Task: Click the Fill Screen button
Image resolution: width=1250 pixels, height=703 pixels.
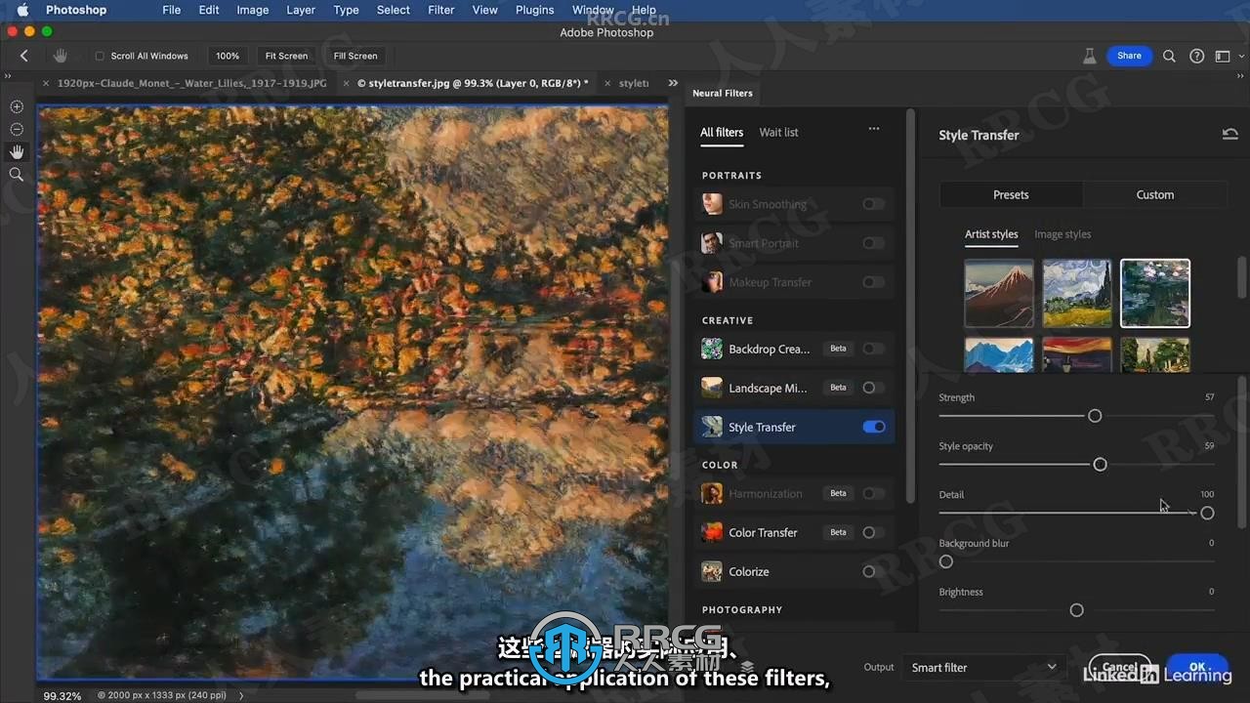Action: 355,56
